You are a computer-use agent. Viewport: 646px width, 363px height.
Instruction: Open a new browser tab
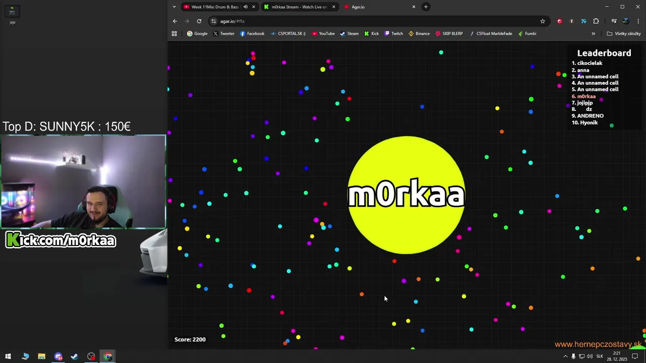[x=426, y=7]
